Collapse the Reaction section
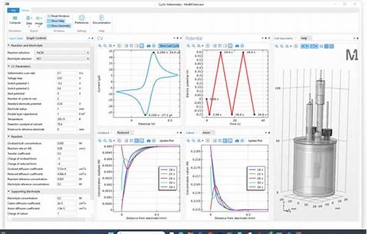This screenshot has width=367, height=234. [x=9, y=136]
